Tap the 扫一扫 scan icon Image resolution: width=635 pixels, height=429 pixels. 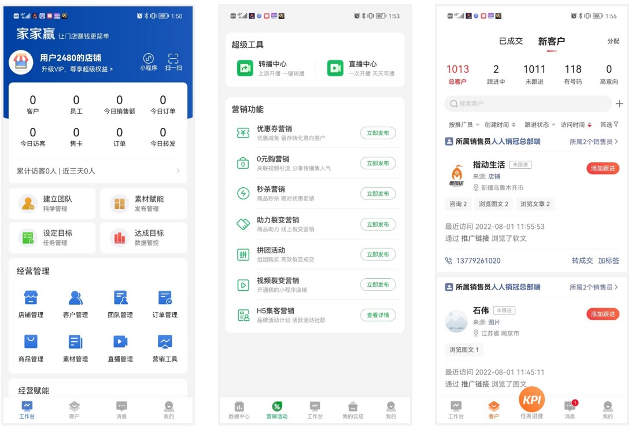(x=173, y=62)
